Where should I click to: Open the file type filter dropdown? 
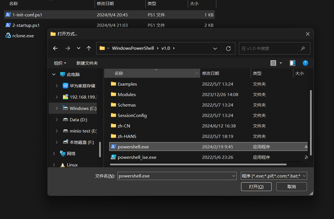pos(274,176)
